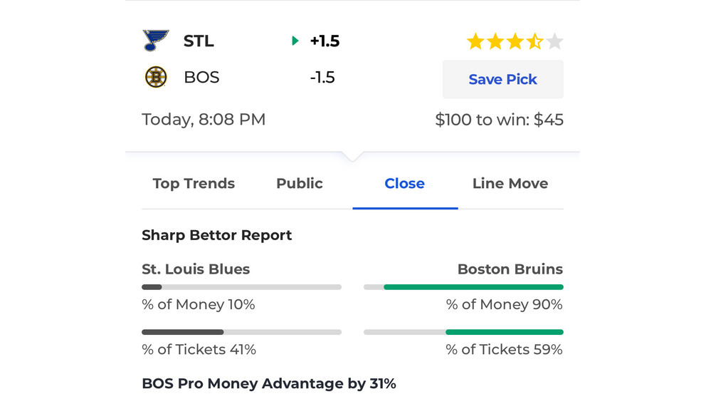
Task: Select the BOS -1.5 spread
Action: [x=322, y=77]
